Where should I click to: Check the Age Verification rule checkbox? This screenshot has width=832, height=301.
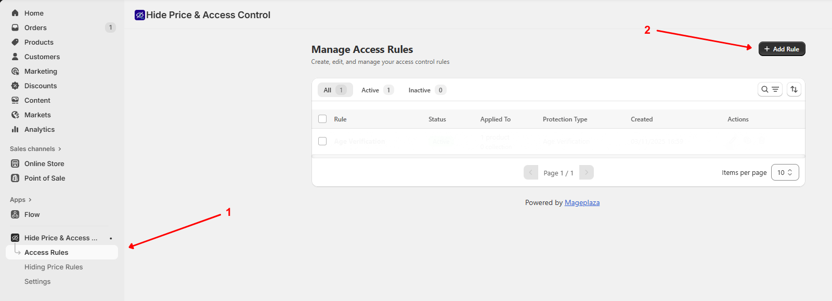point(322,141)
